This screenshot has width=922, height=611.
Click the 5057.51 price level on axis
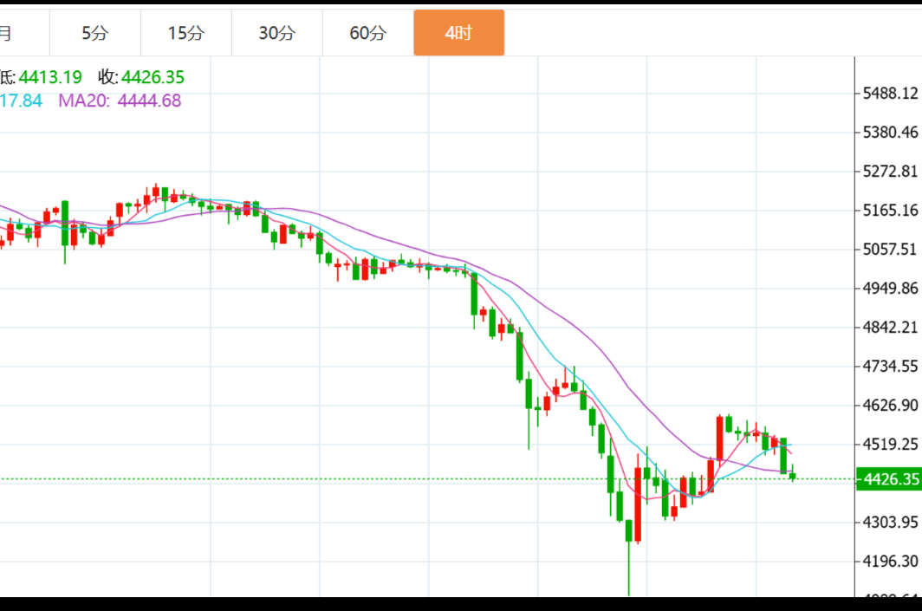890,250
